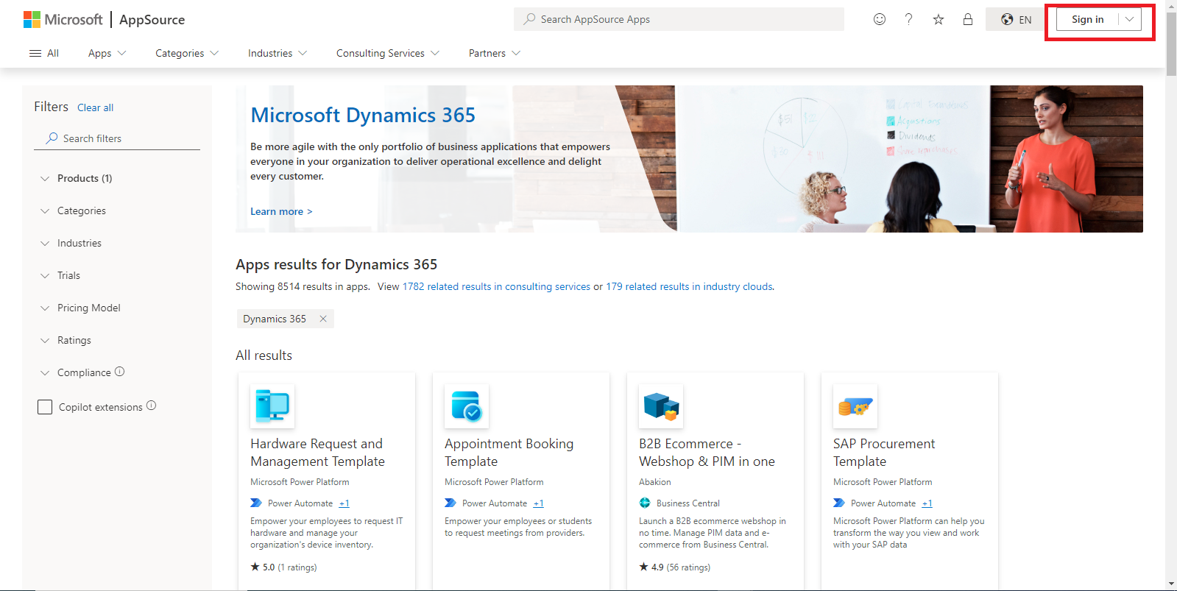Click the Search filters input field
The height and width of the screenshot is (591, 1177).
[117, 138]
